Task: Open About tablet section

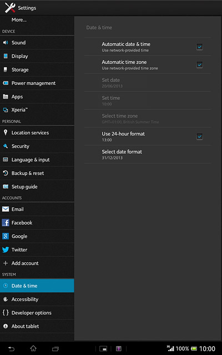Action: click(x=37, y=326)
